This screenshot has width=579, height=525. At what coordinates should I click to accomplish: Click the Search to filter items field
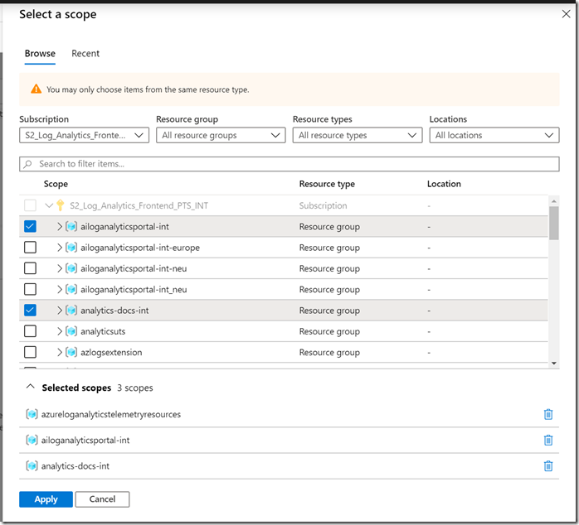pos(289,164)
